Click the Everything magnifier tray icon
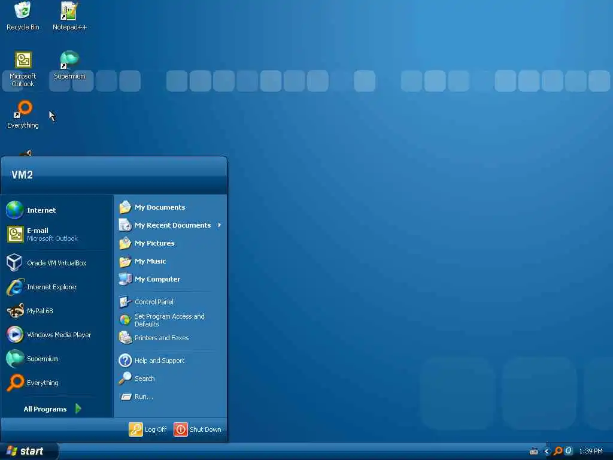This screenshot has height=460, width=613. coord(558,452)
